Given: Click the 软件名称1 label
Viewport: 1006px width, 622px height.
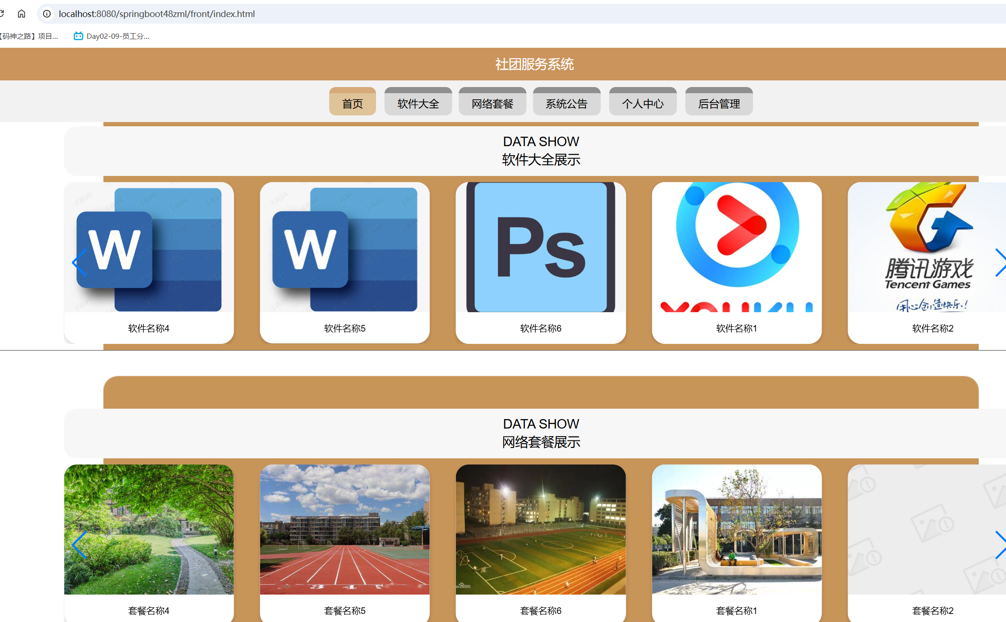Looking at the screenshot, I should coord(737,328).
